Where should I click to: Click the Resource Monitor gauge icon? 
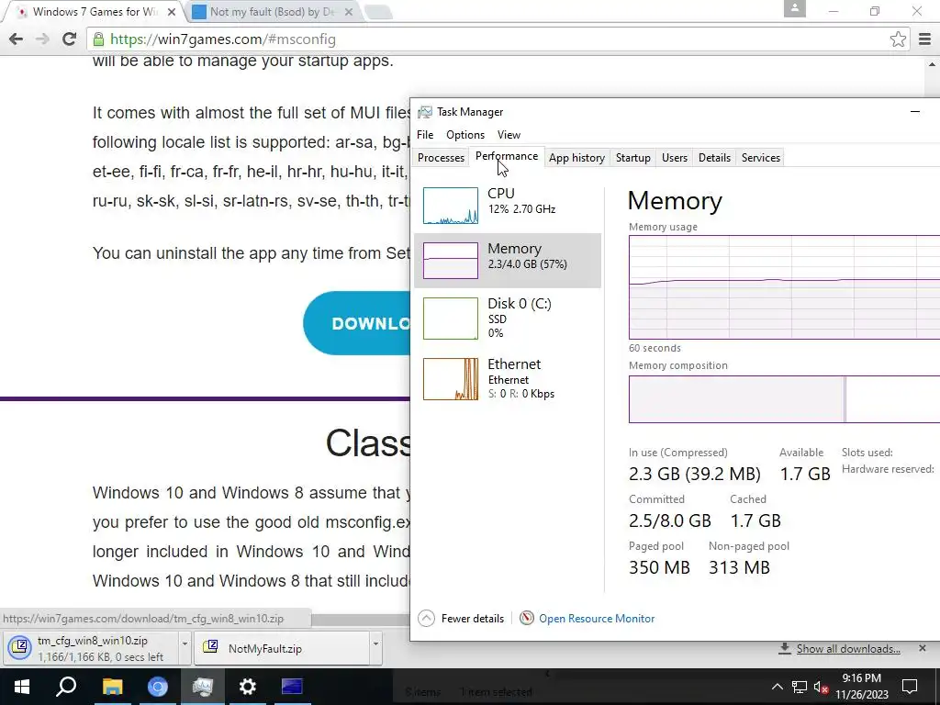pos(526,618)
